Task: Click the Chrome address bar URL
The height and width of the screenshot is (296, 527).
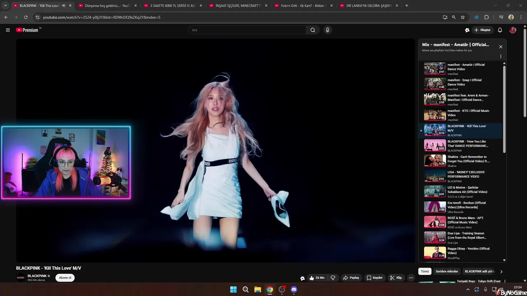Action: click(x=102, y=17)
